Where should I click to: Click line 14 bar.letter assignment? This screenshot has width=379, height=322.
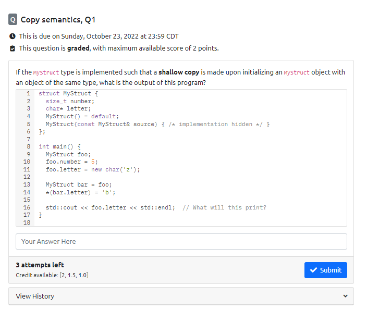pyautogui.click(x=80, y=193)
